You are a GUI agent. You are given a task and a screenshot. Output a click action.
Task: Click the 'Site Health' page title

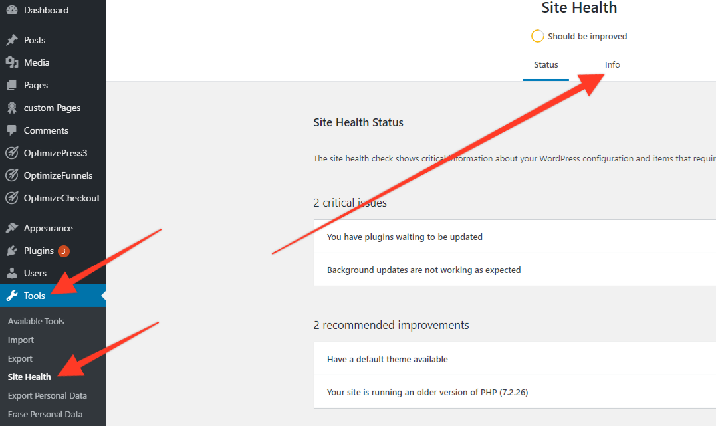579,8
